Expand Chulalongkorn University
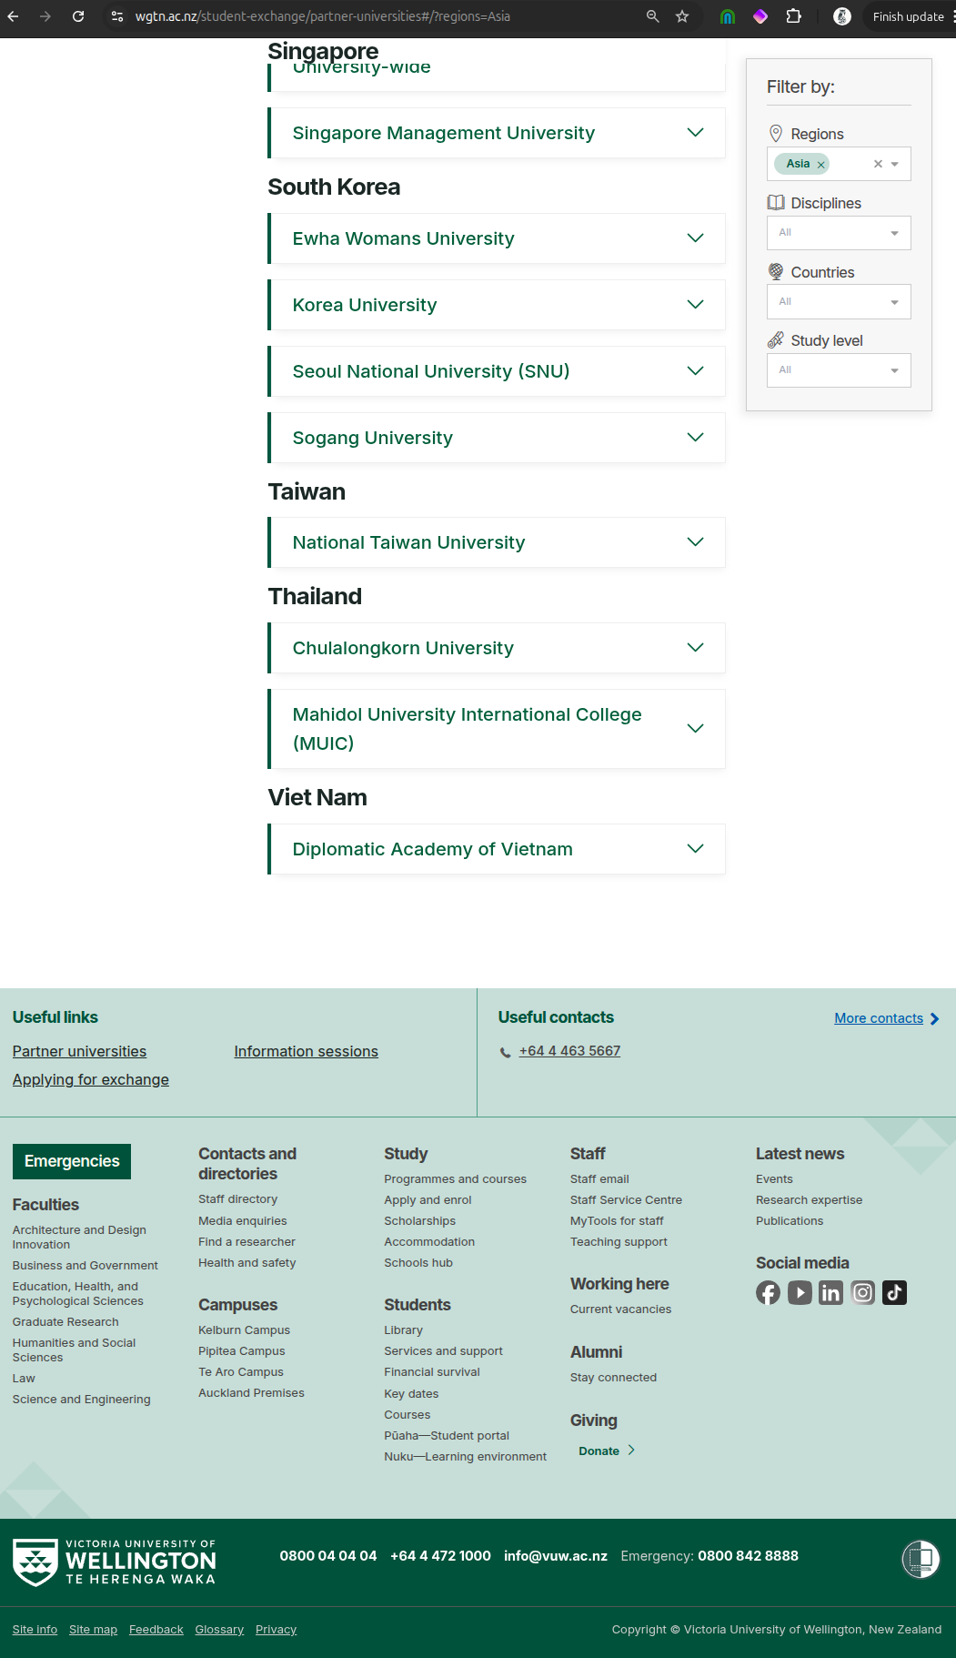The width and height of the screenshot is (956, 1658). (x=497, y=648)
